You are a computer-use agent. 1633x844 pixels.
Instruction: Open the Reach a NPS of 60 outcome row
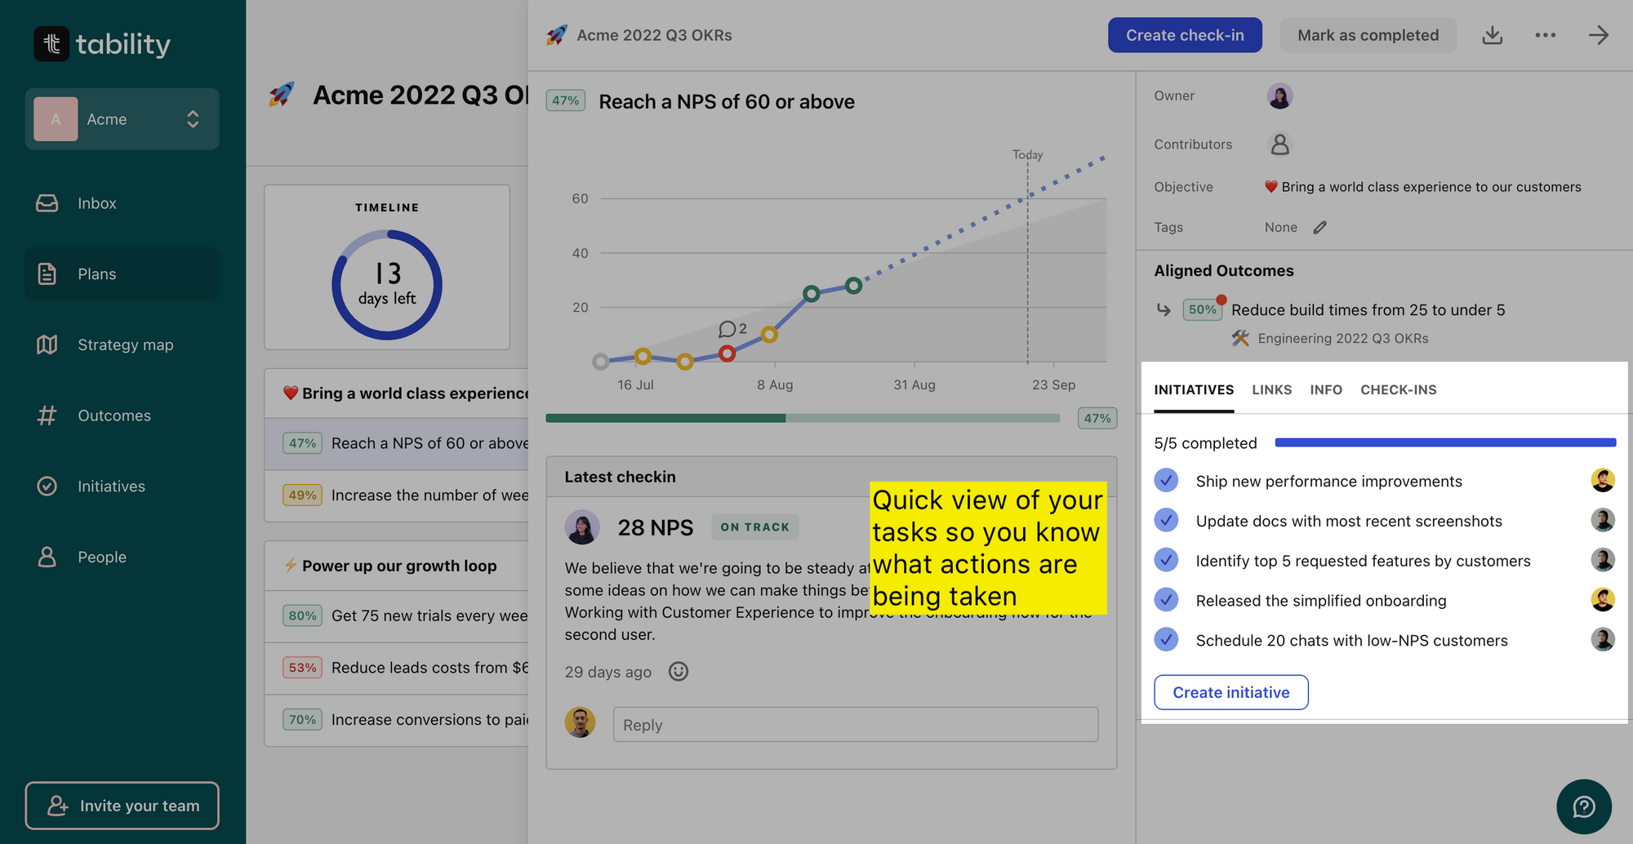(x=397, y=444)
